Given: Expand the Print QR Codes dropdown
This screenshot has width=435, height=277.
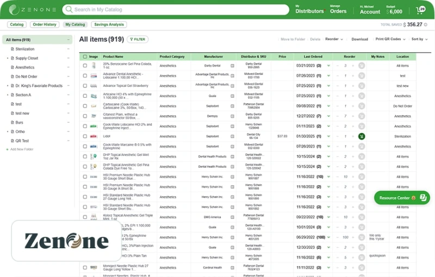Looking at the screenshot, I should point(390,39).
